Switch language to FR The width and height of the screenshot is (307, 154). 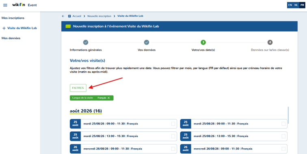pos(302,5)
